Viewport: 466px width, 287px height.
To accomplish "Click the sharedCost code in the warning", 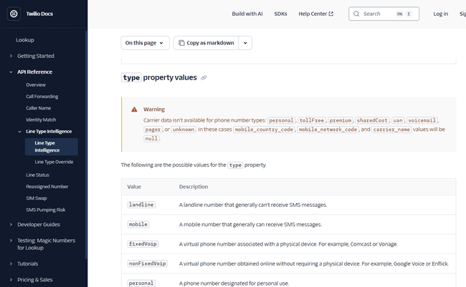I will [x=372, y=120].
